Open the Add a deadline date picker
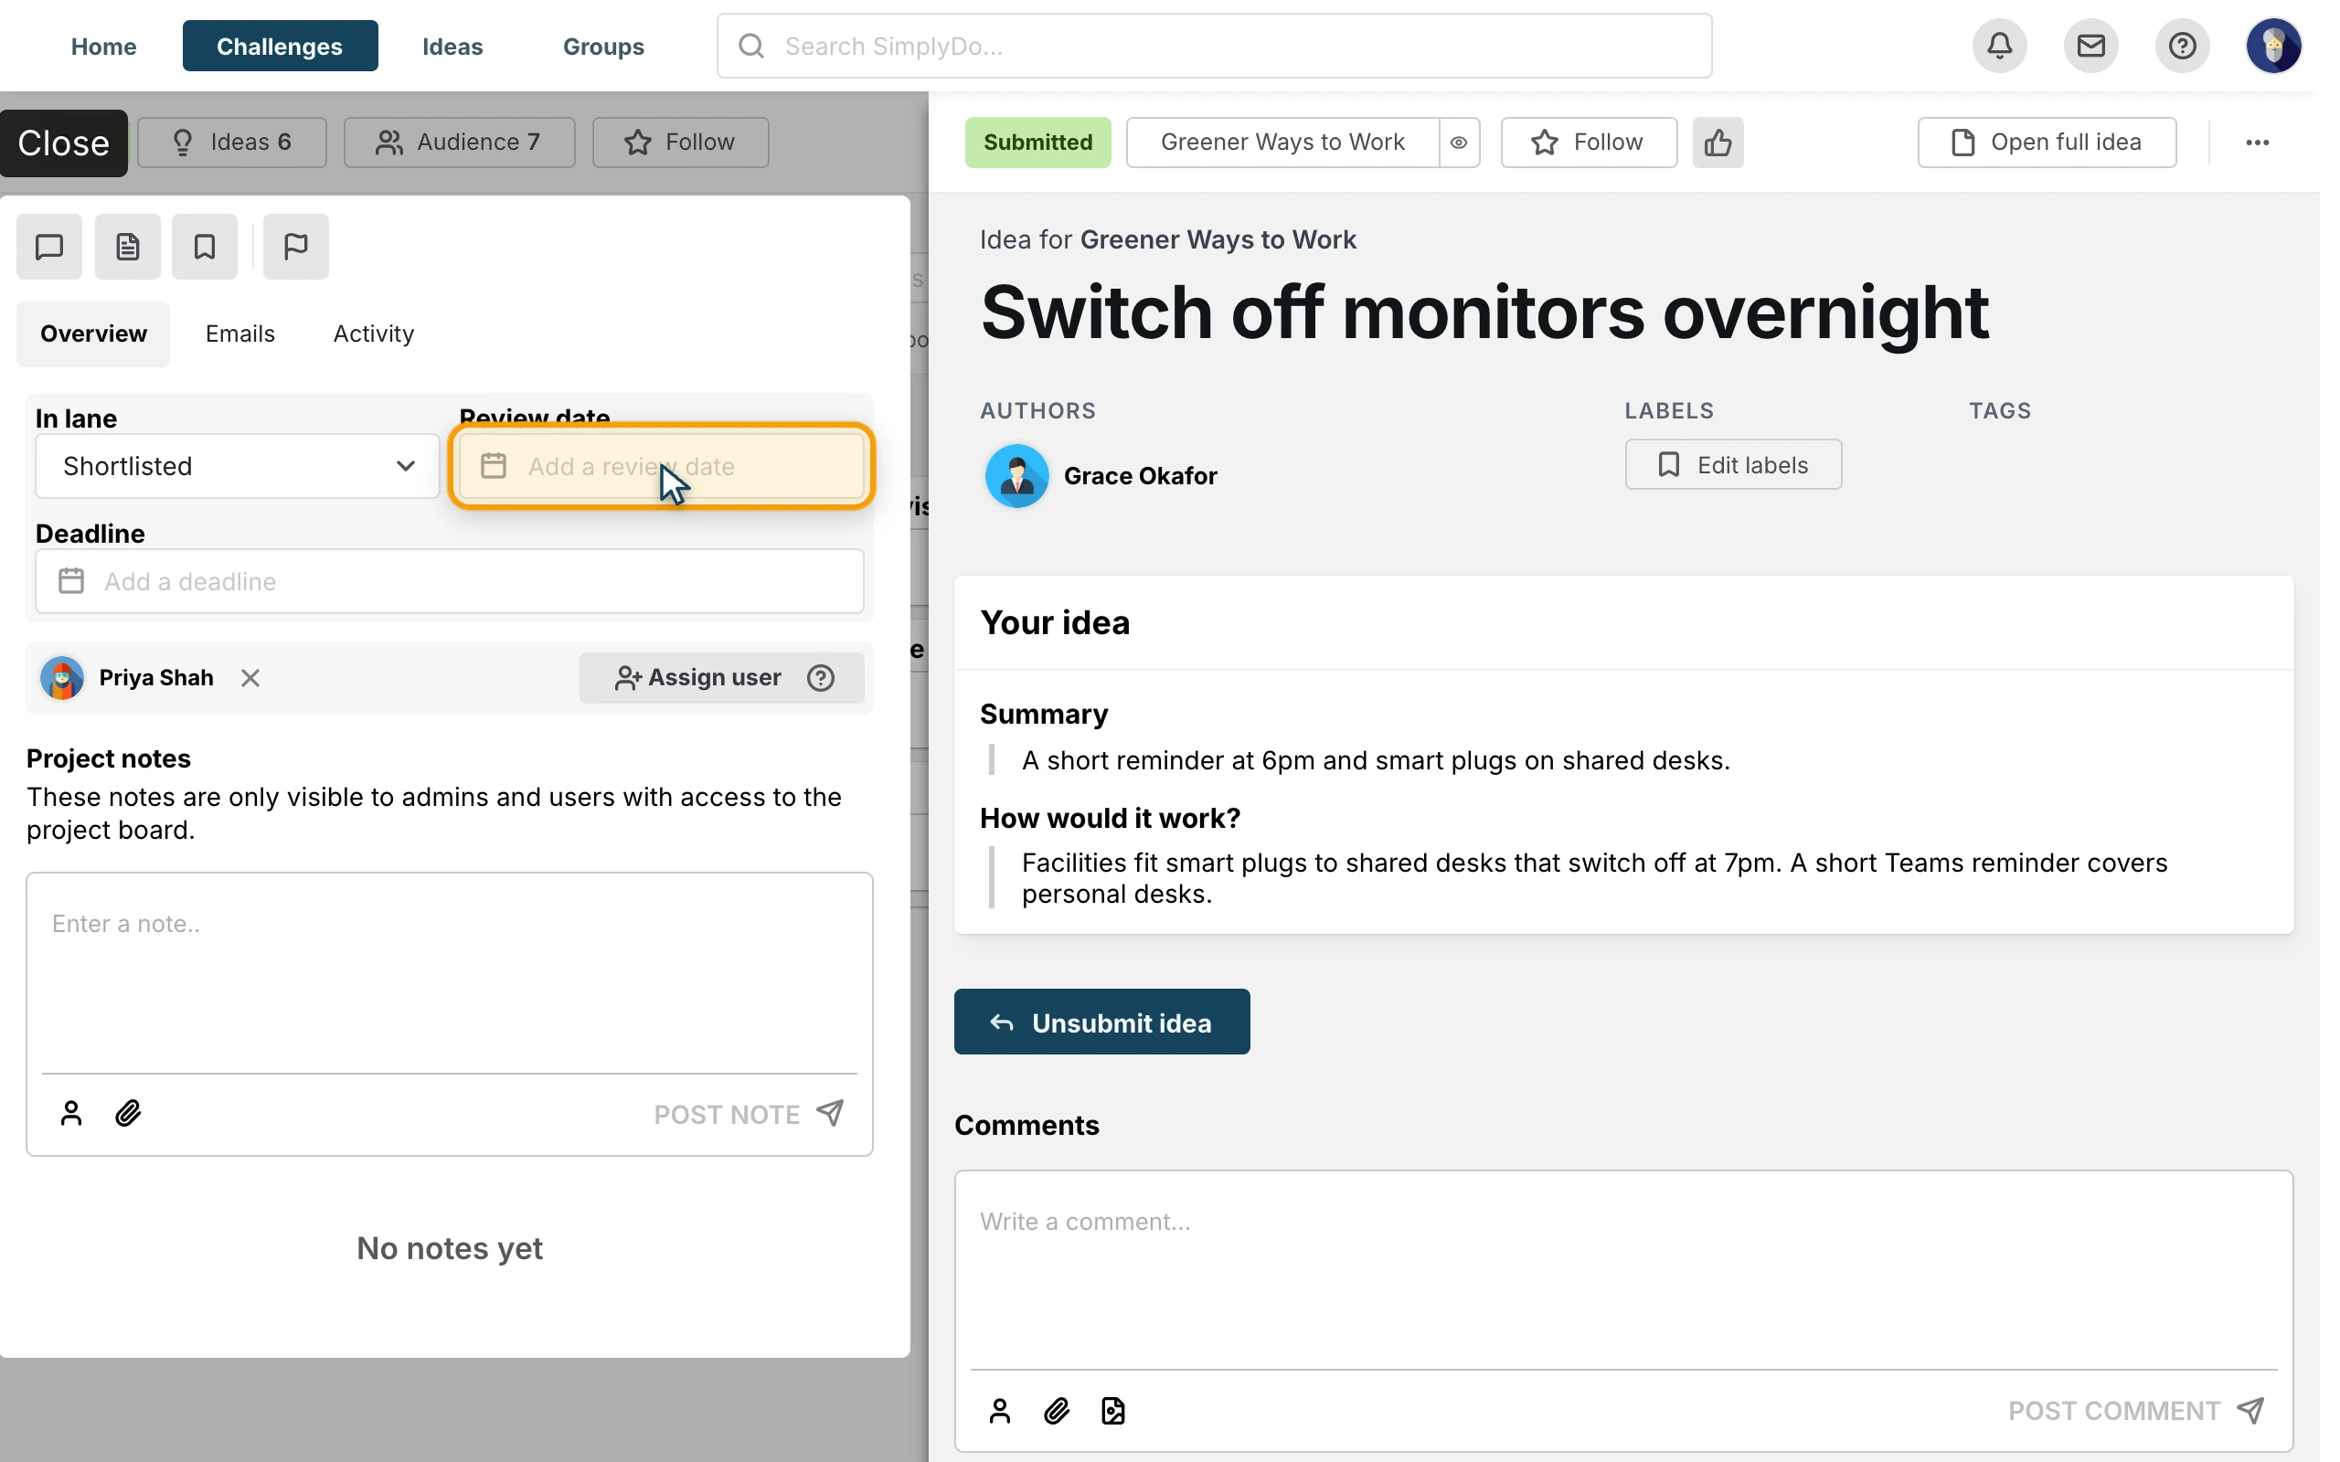This screenshot has height=1462, width=2340. click(x=450, y=581)
